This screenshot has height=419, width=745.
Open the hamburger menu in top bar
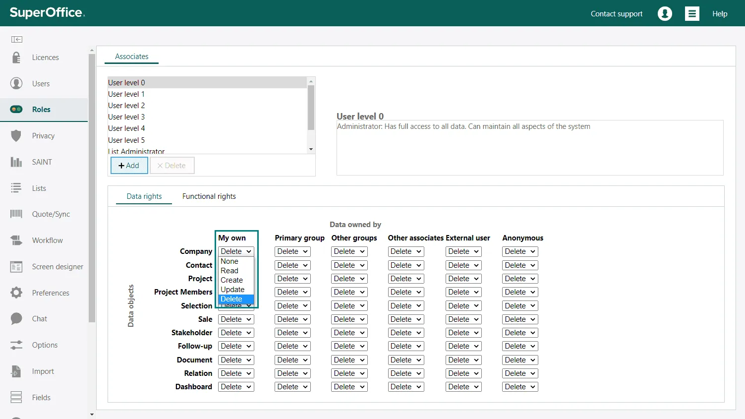point(692,14)
